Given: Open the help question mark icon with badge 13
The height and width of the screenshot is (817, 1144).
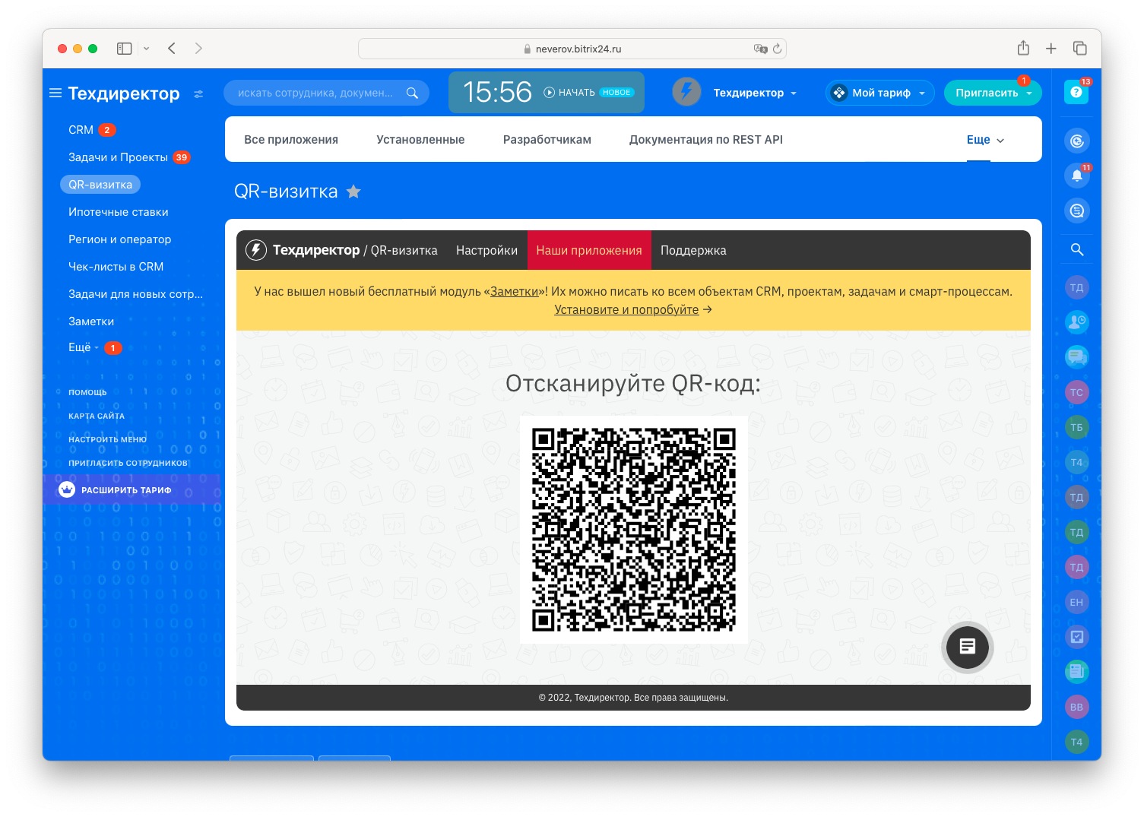Looking at the screenshot, I should [1076, 92].
